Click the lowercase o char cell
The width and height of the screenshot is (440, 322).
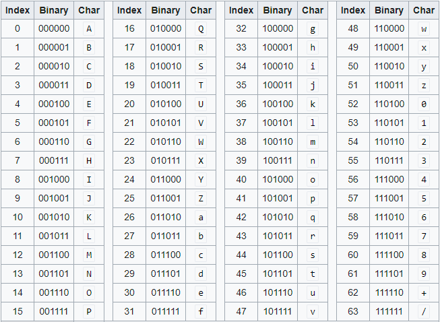pyautogui.click(x=313, y=179)
